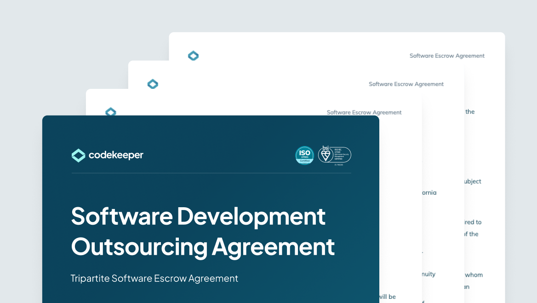Click 'Software Escrow Agreement' on page behind cover

click(364, 112)
